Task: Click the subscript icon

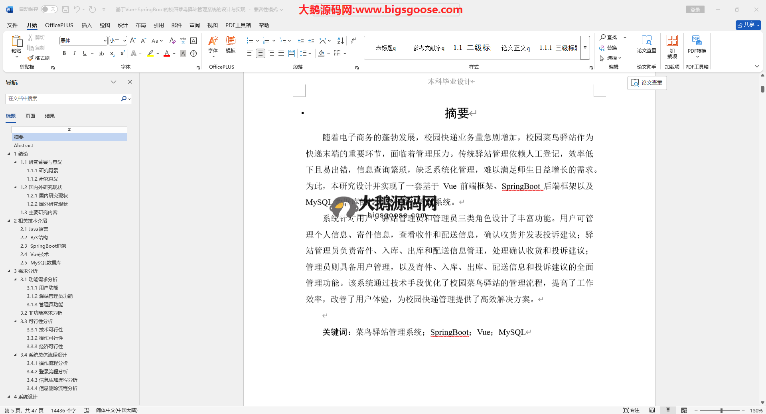Action: pos(112,53)
